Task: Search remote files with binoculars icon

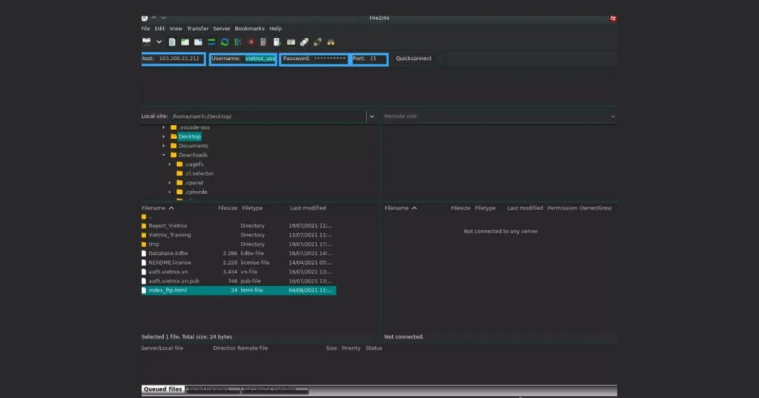Action: point(331,42)
